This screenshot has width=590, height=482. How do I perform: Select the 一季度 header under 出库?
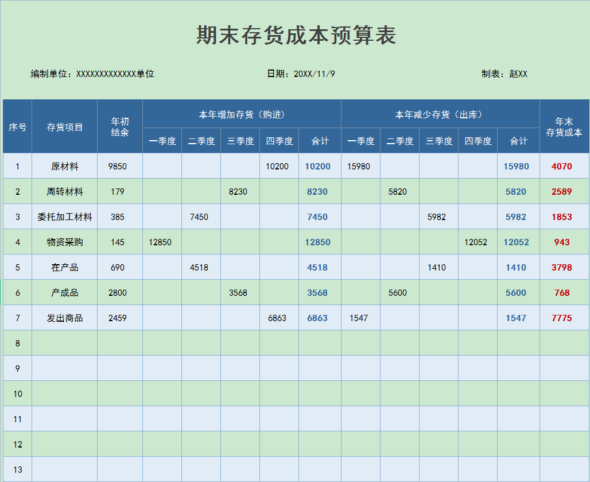[x=359, y=140]
